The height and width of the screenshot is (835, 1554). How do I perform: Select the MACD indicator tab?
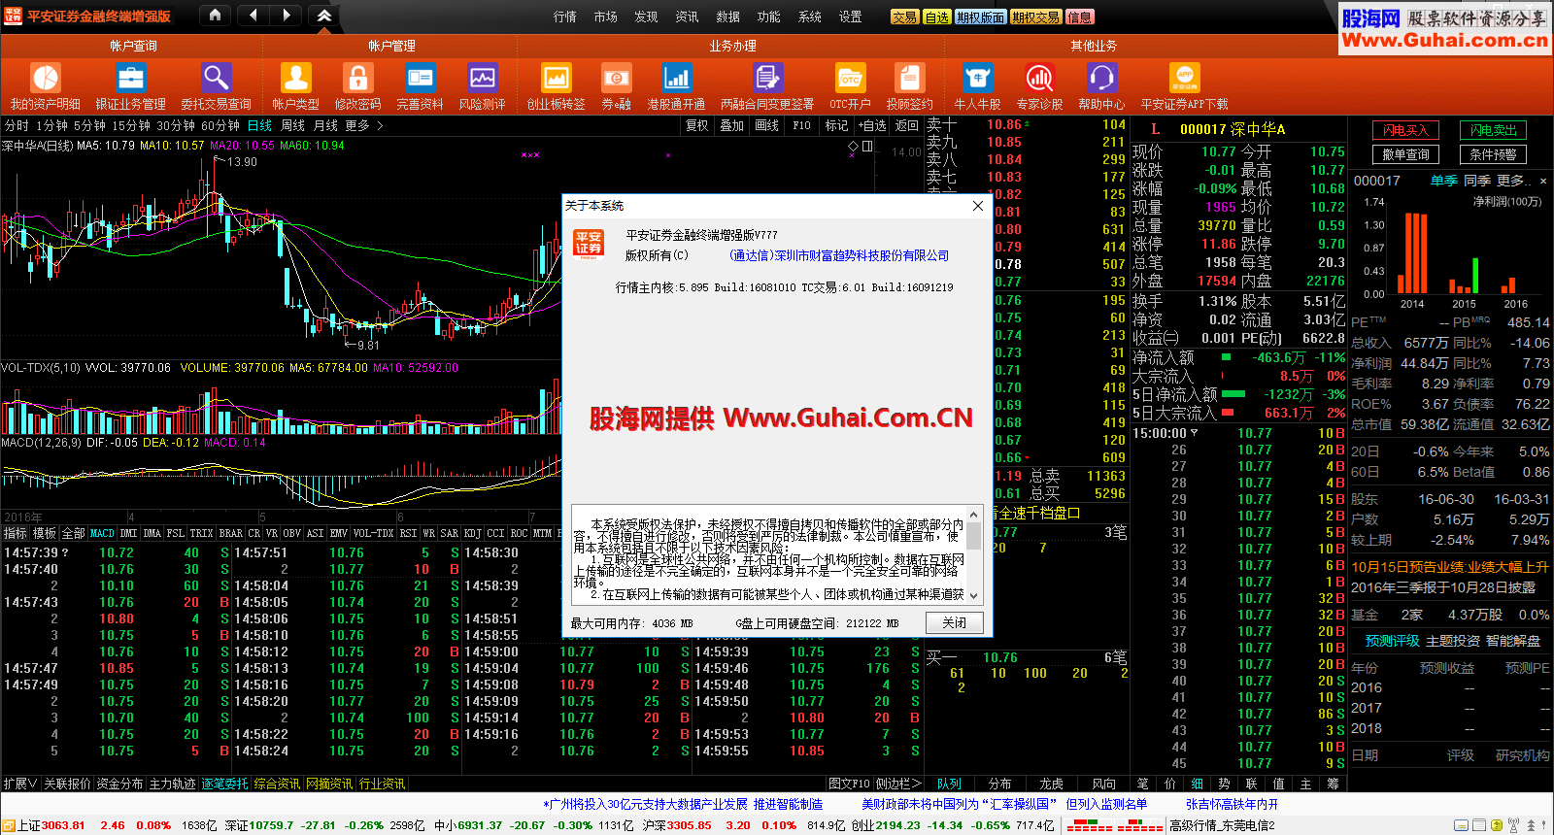pos(102,533)
